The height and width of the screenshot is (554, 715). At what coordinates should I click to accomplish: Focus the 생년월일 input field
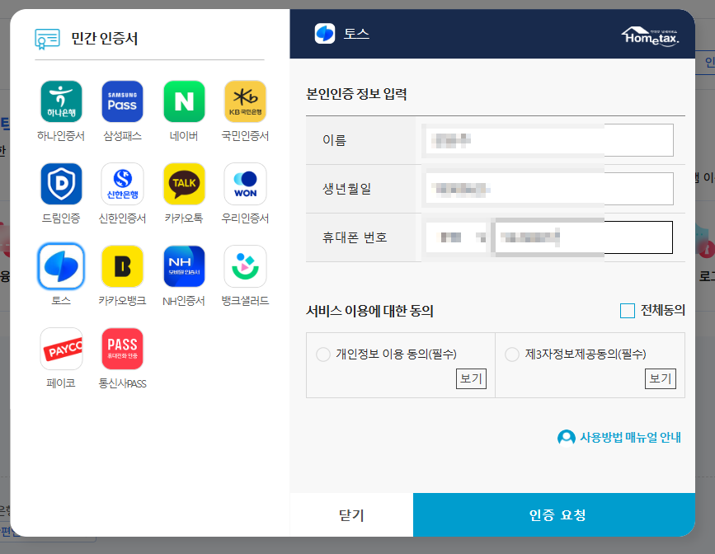[549, 189]
